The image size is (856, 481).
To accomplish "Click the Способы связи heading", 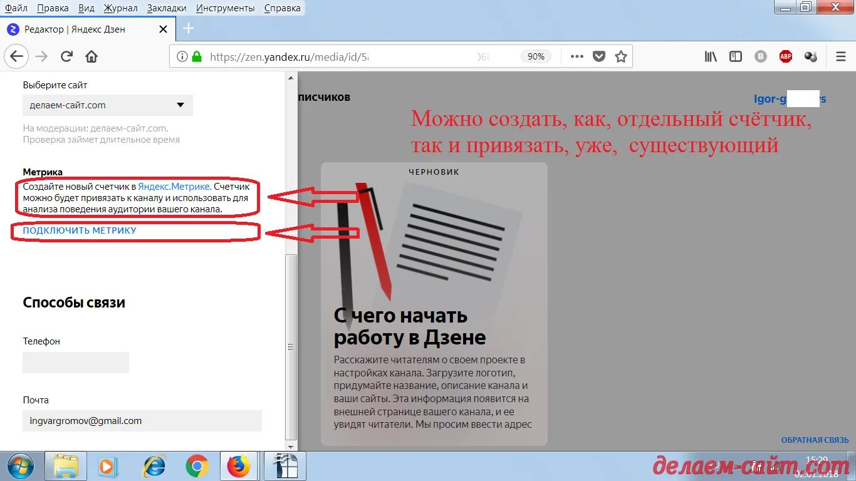I will point(74,303).
